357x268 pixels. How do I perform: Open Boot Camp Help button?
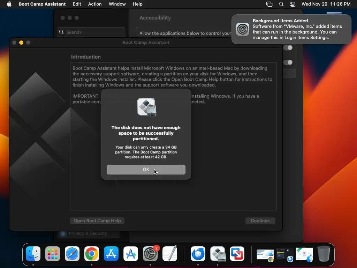(97, 221)
